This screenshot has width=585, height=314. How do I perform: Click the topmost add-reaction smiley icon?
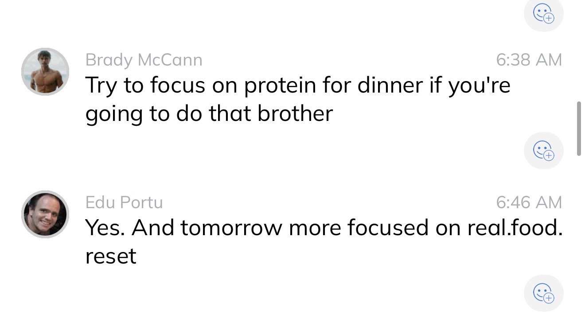(x=544, y=15)
